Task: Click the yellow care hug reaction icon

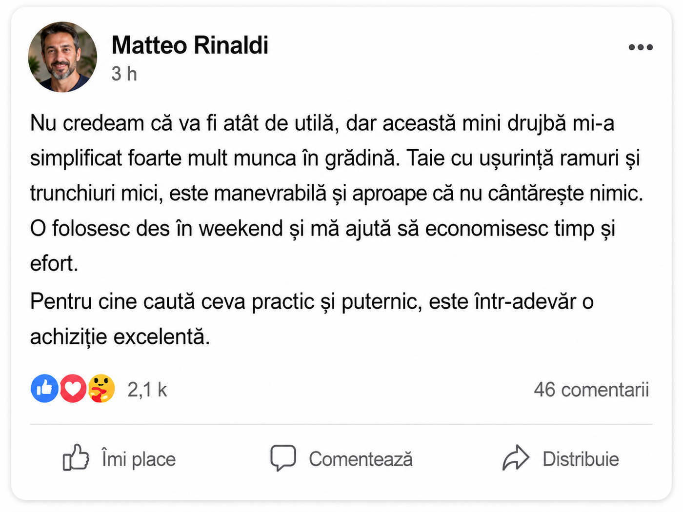Action: (101, 389)
